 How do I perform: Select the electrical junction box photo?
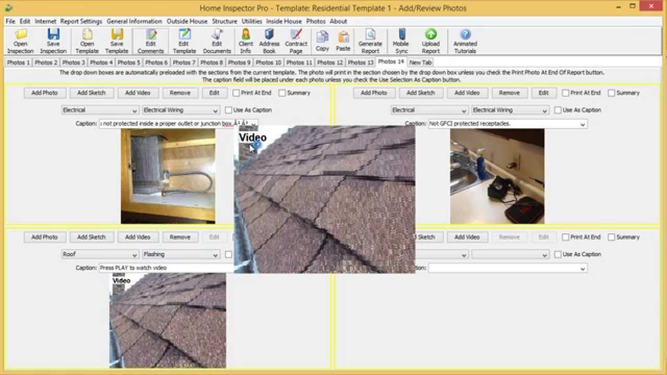click(168, 177)
